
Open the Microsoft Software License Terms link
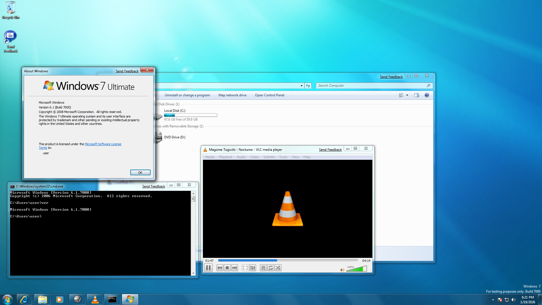[103, 144]
